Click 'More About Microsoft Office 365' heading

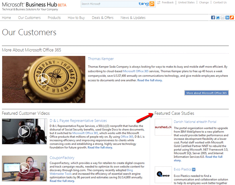(x=31, y=50)
